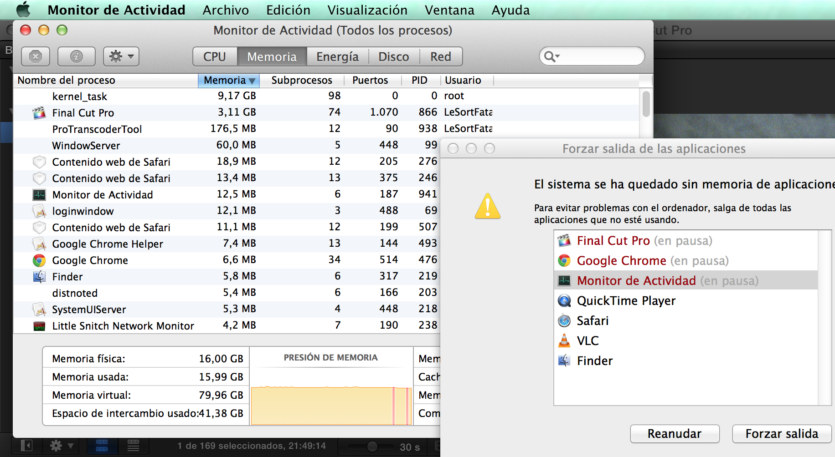
Task: Open the Visualización menu
Action: (x=367, y=10)
